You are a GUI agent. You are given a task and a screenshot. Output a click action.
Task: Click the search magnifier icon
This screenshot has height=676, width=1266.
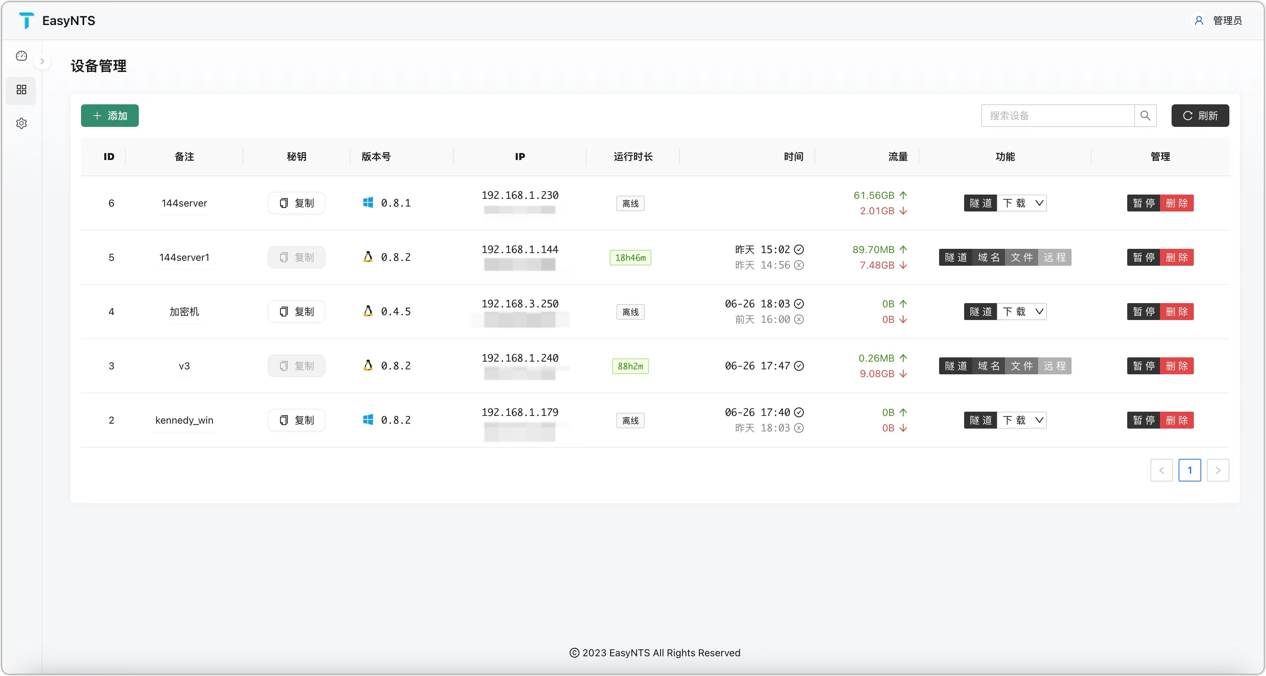(1145, 116)
